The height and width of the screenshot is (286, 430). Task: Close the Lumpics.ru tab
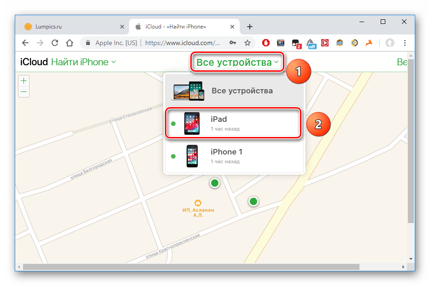[x=122, y=27]
